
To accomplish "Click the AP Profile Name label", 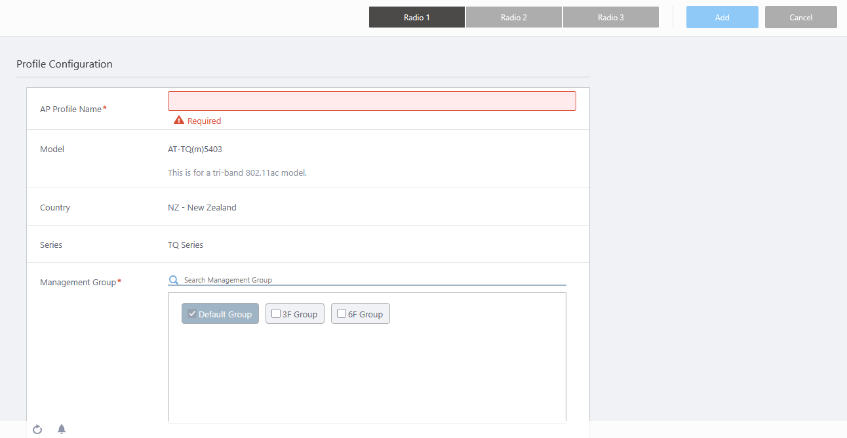I will coord(71,109).
